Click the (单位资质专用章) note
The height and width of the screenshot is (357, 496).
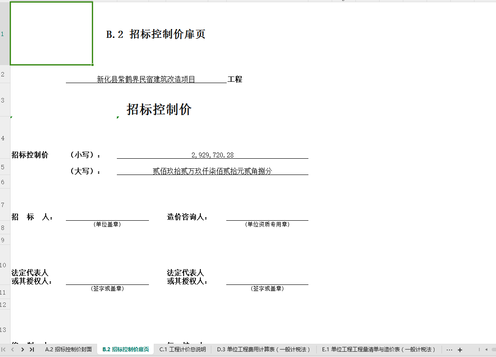click(x=267, y=224)
